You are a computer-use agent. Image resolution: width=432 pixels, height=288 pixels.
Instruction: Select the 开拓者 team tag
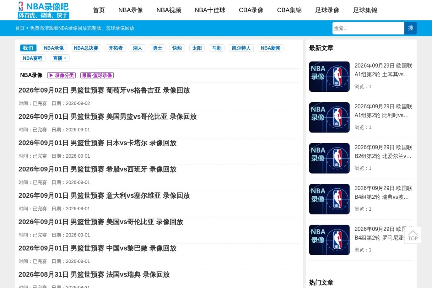(116, 48)
